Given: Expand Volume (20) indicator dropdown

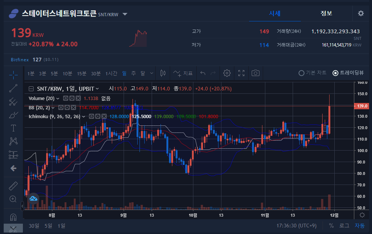Looking at the screenshot, I should [x=58, y=99].
